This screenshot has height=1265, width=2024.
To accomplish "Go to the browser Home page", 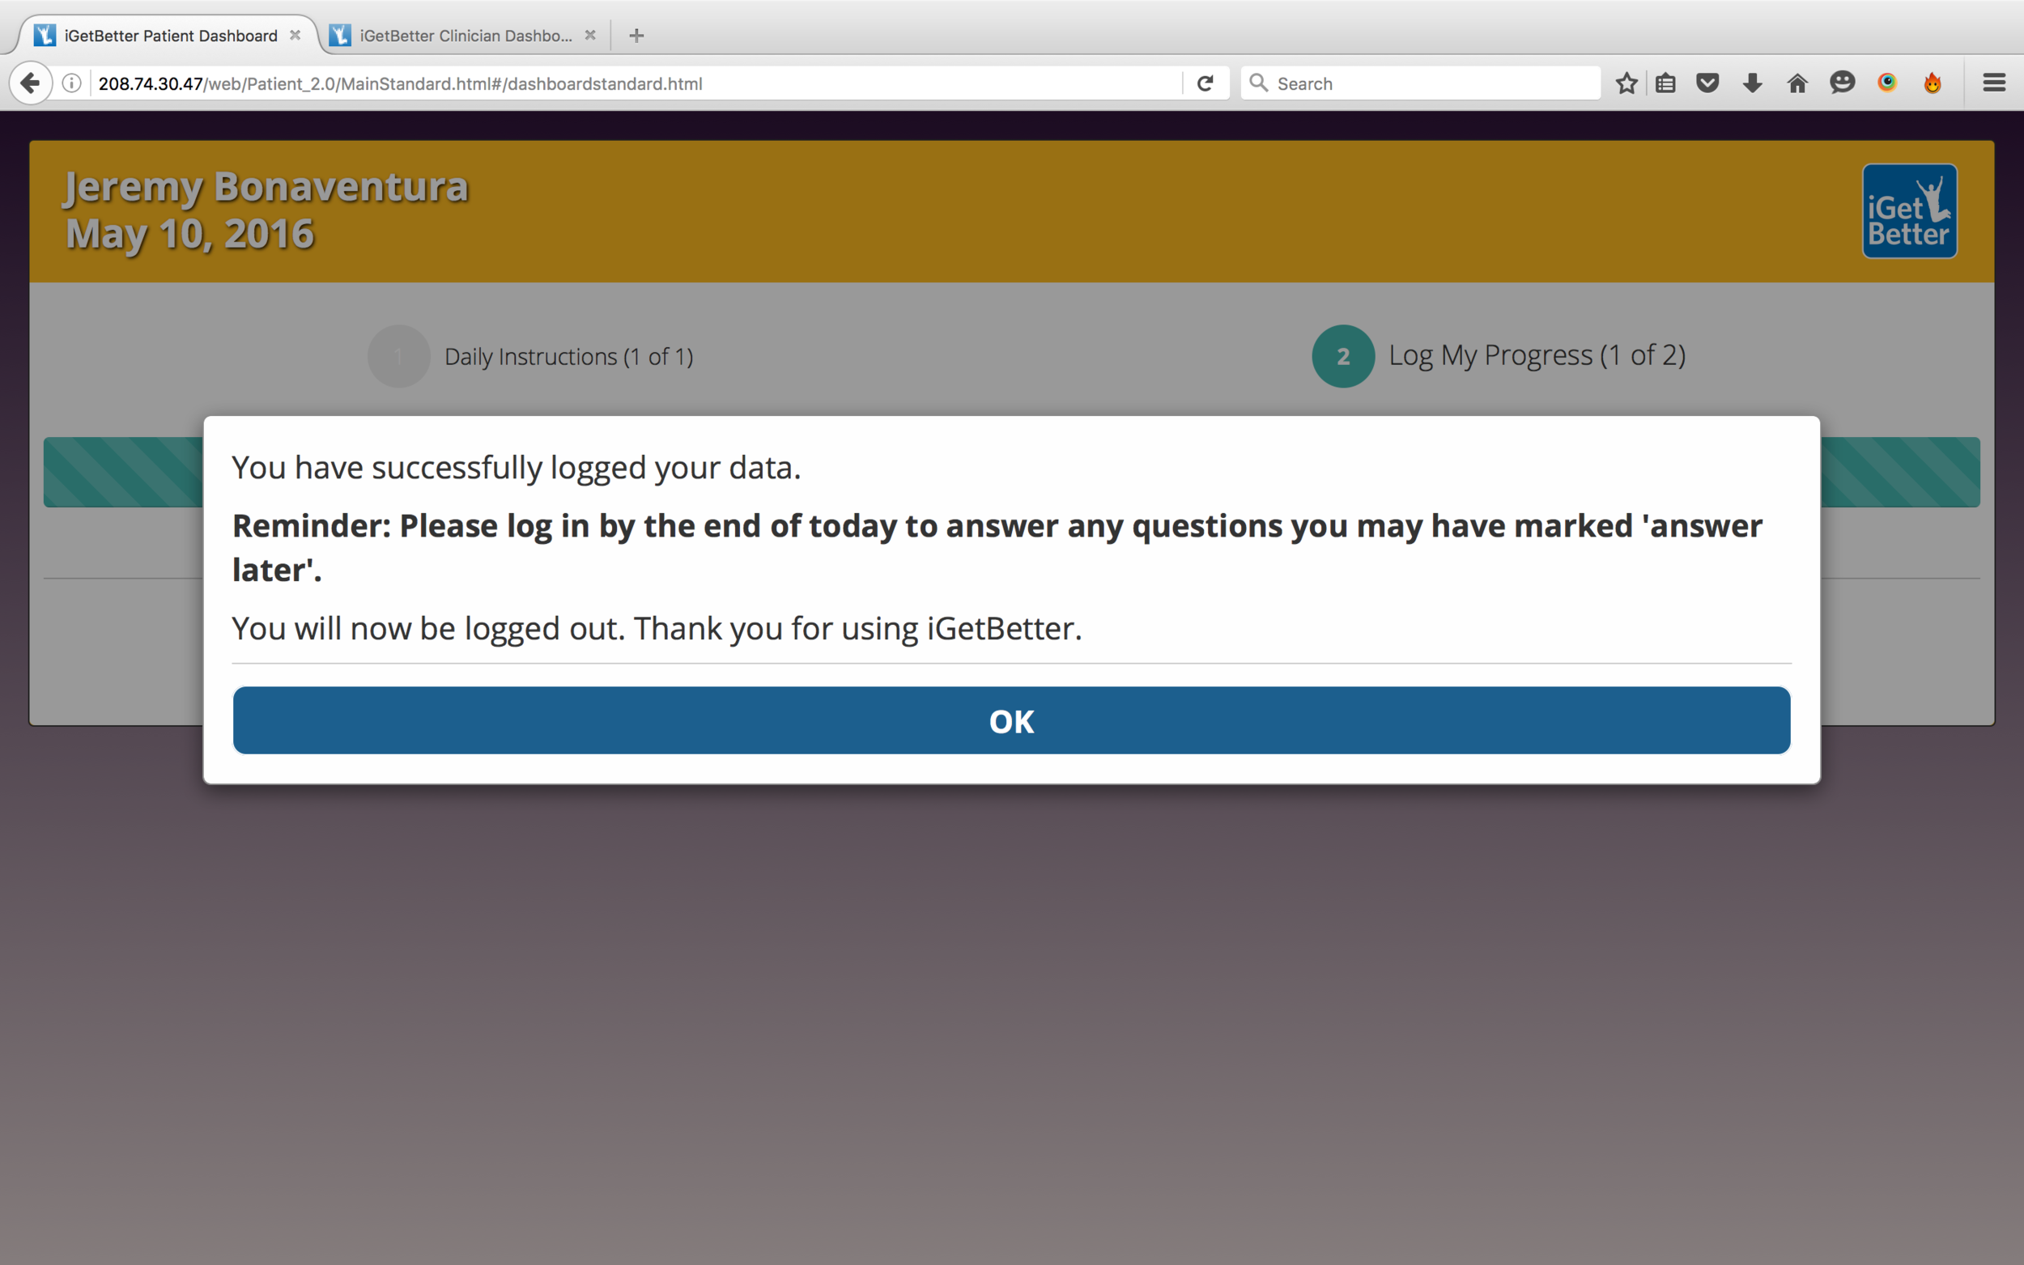I will (1797, 83).
